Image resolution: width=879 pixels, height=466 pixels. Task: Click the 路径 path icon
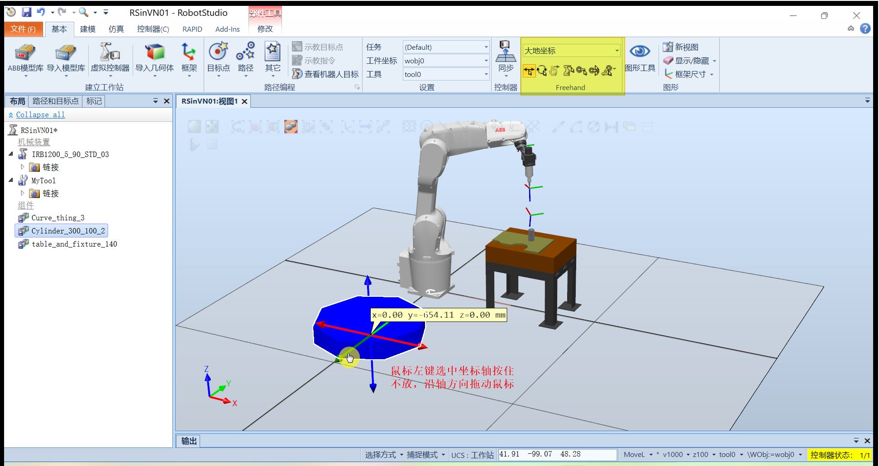pos(245,52)
